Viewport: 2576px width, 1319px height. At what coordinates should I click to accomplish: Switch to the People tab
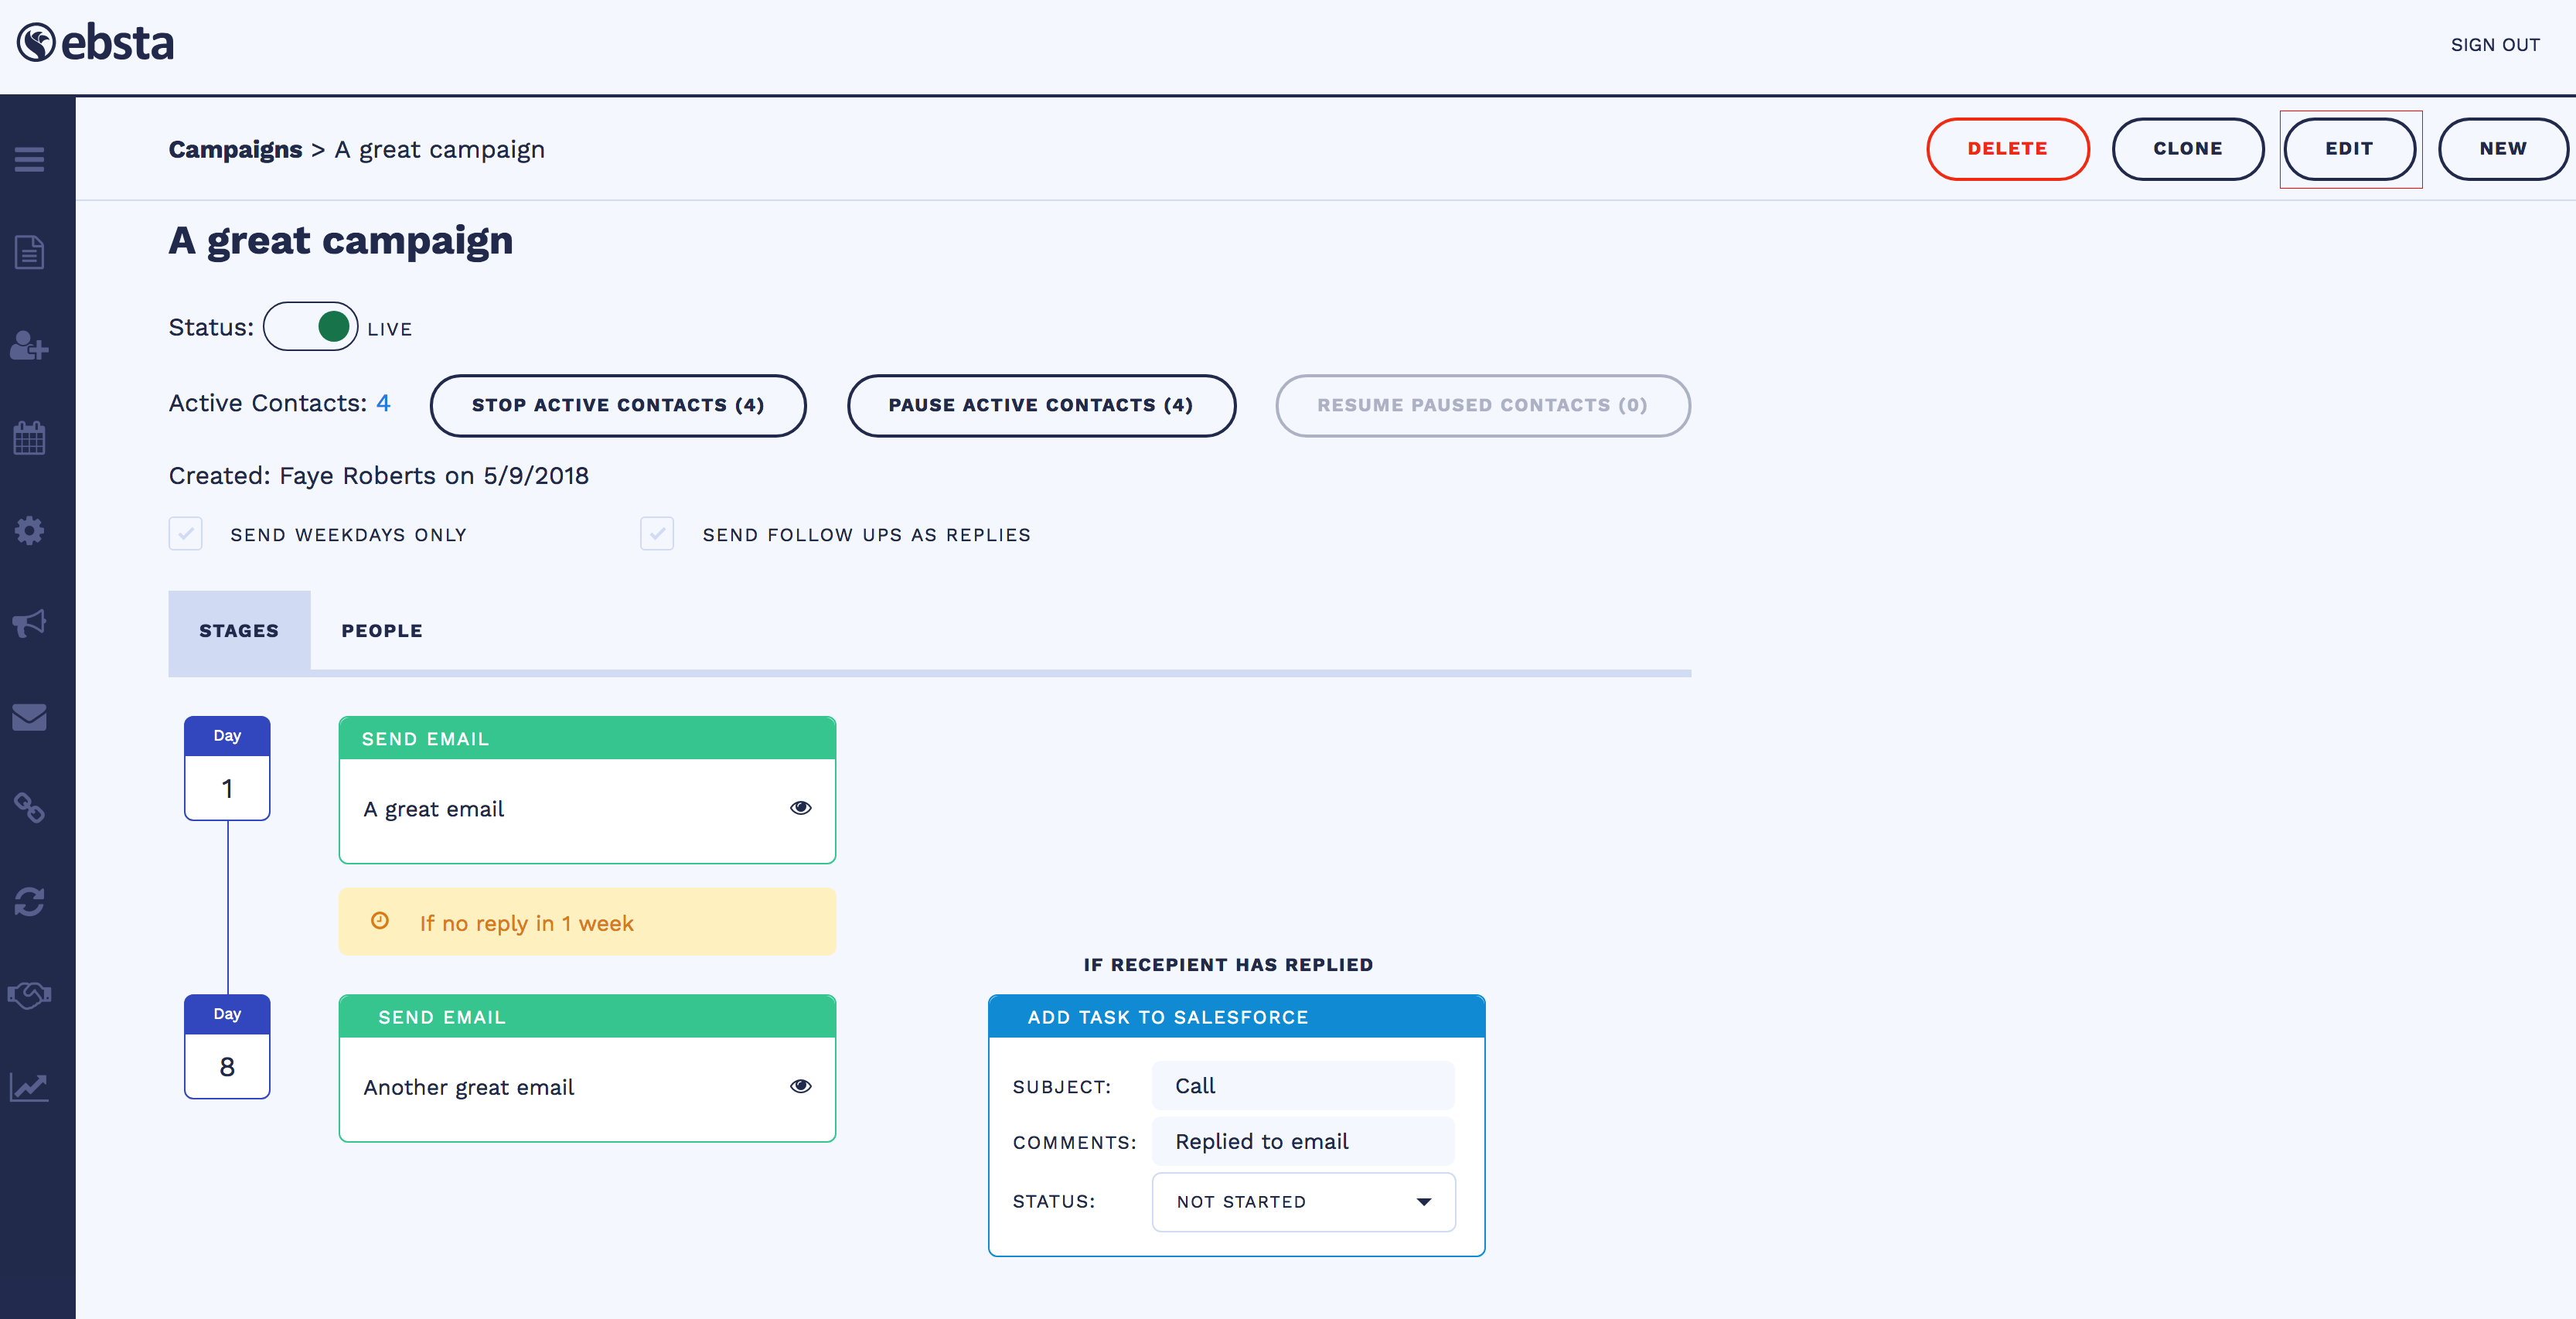tap(382, 631)
